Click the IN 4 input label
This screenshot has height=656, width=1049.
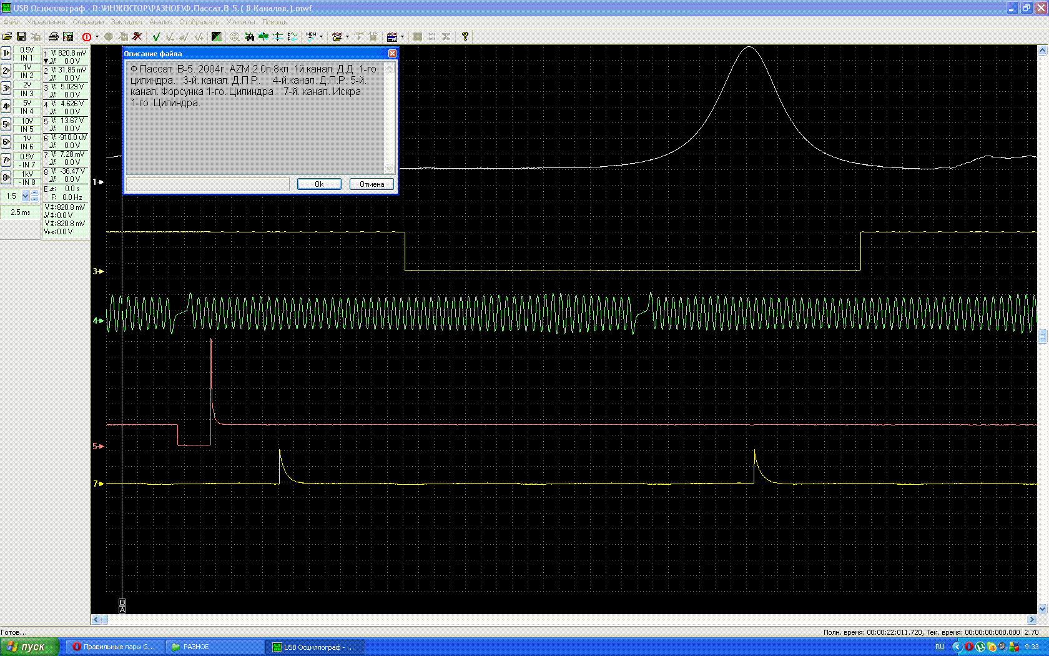(x=27, y=111)
